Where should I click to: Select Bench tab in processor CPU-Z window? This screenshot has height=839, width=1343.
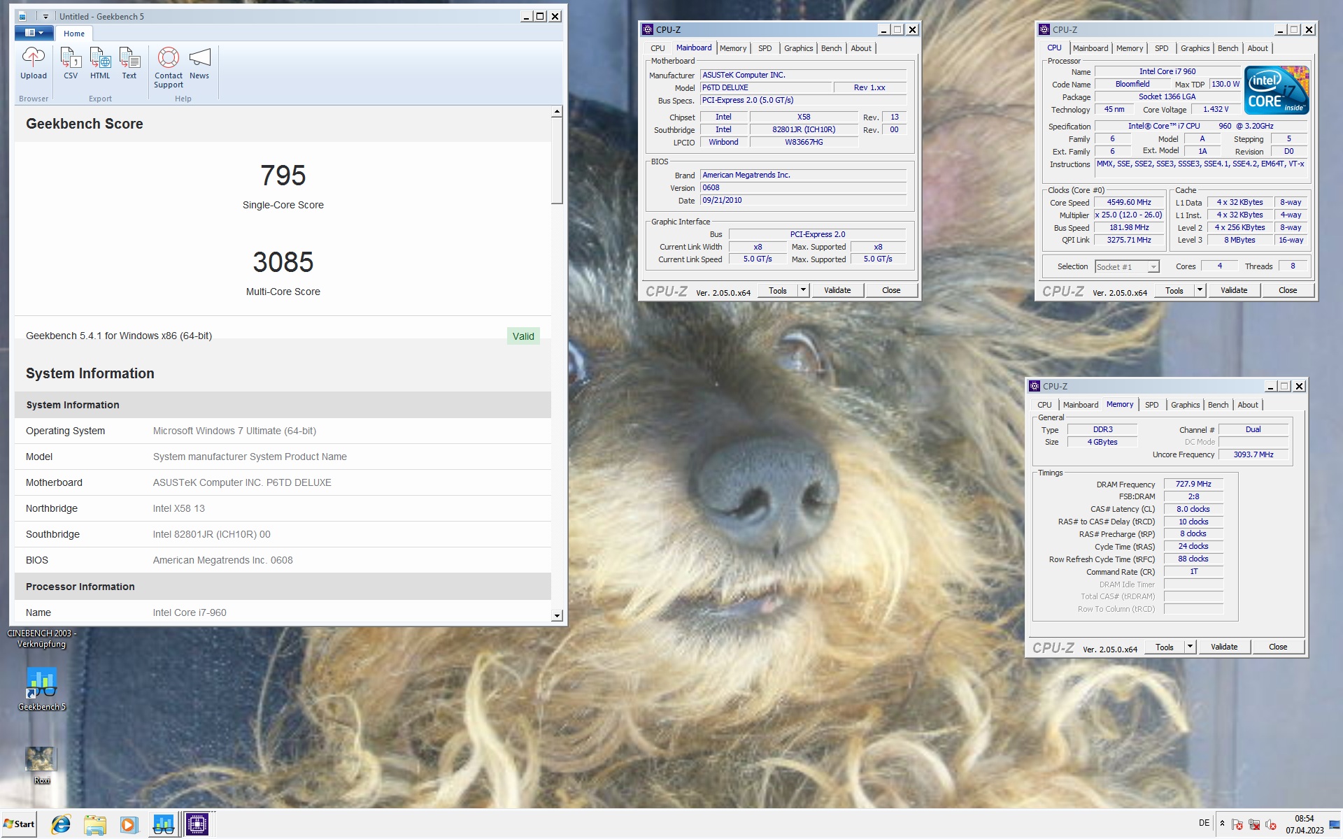click(1228, 48)
